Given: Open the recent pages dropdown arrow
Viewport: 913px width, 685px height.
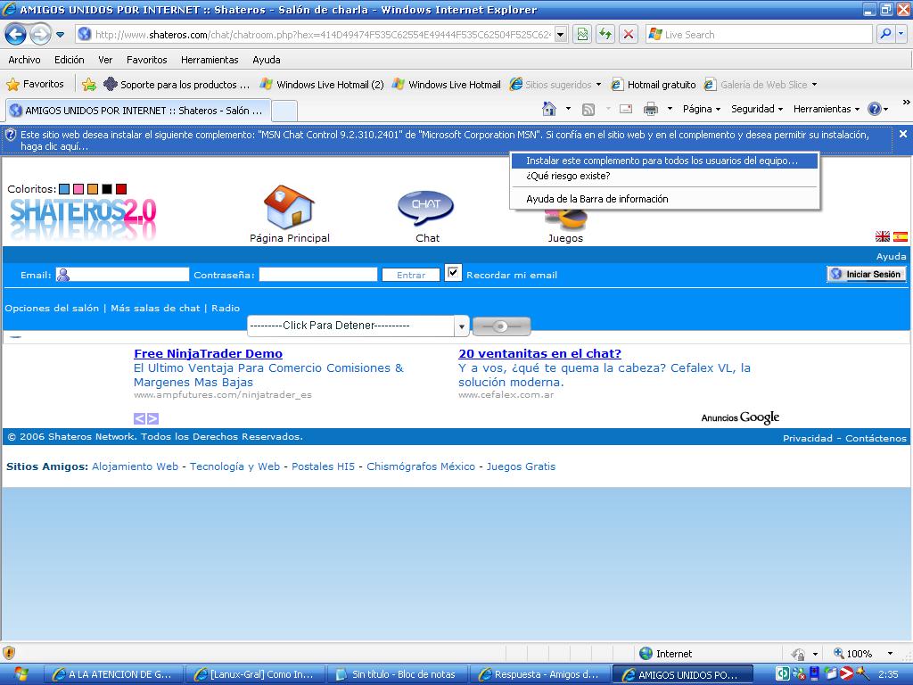Looking at the screenshot, I should [x=60, y=35].
